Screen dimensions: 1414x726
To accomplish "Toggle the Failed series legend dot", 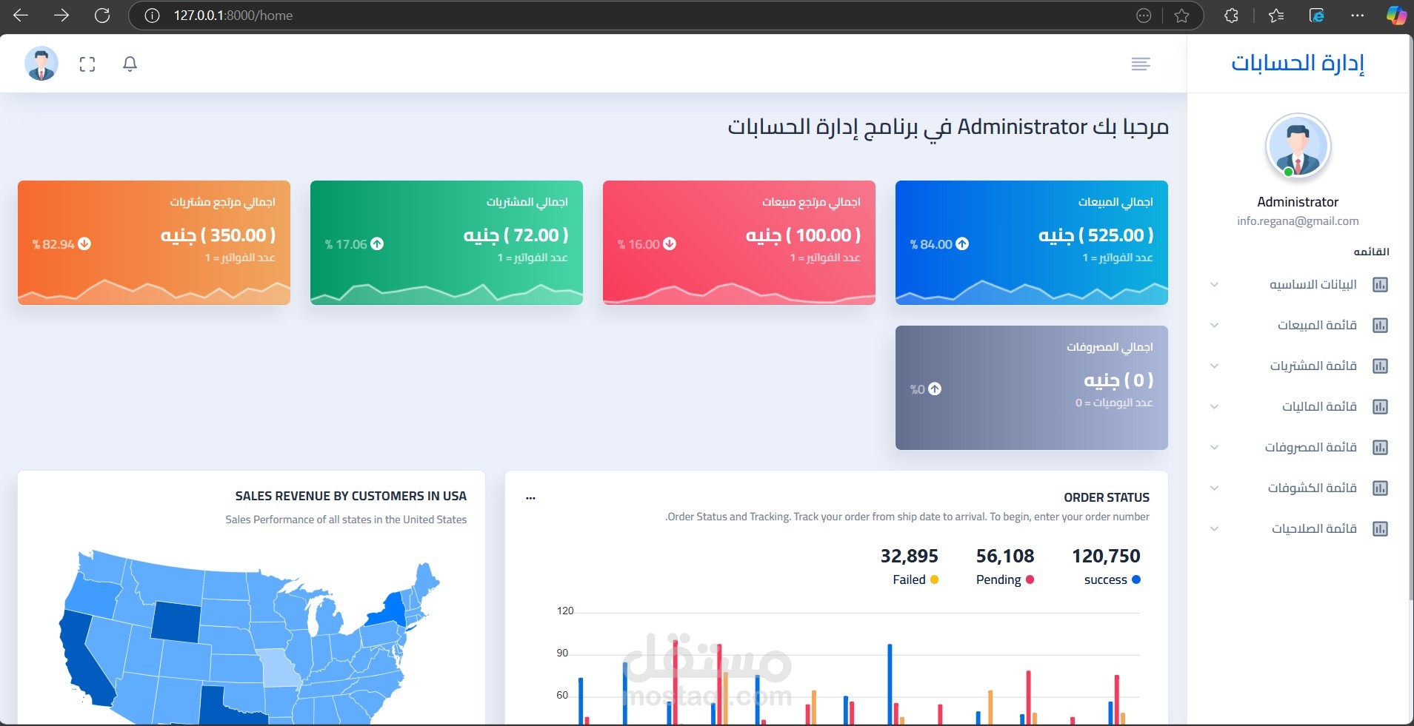I will 934,579.
